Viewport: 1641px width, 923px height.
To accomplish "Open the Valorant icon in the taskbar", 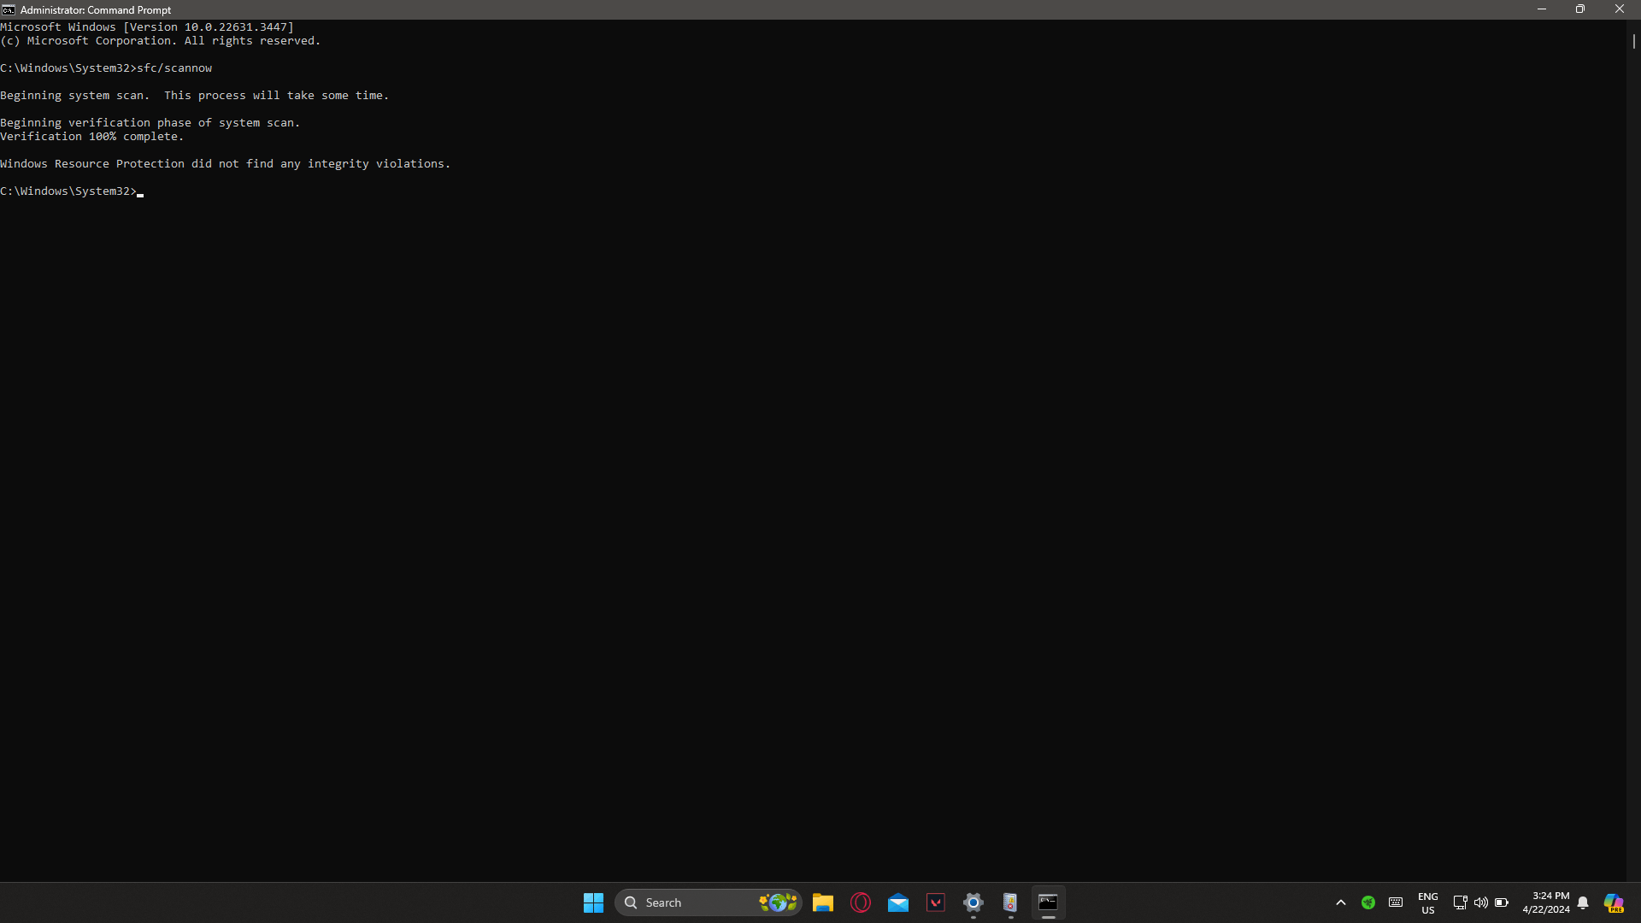I will [x=936, y=902].
